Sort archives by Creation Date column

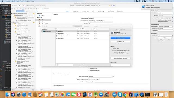(x=81, y=29)
